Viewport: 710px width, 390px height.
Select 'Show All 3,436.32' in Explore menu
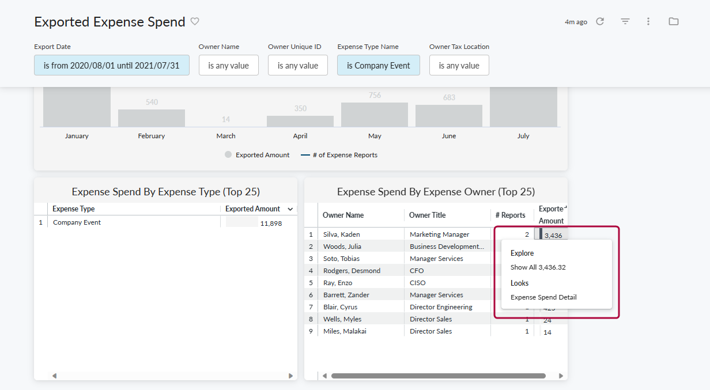[x=538, y=267]
